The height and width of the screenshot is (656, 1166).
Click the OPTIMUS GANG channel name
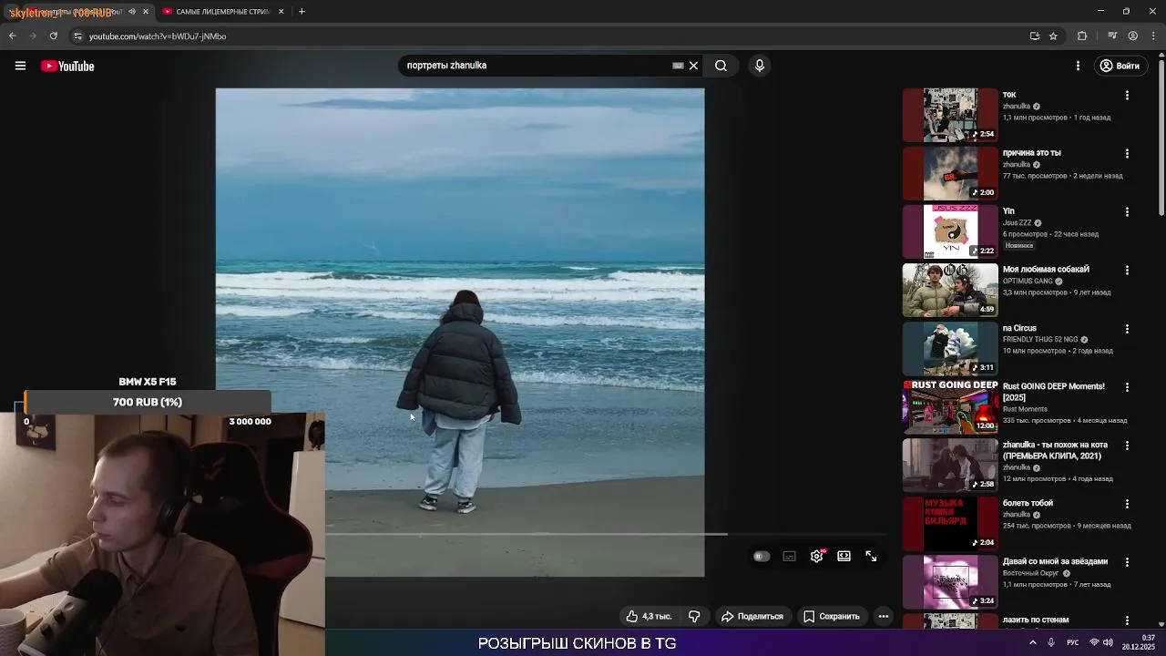point(1028,282)
